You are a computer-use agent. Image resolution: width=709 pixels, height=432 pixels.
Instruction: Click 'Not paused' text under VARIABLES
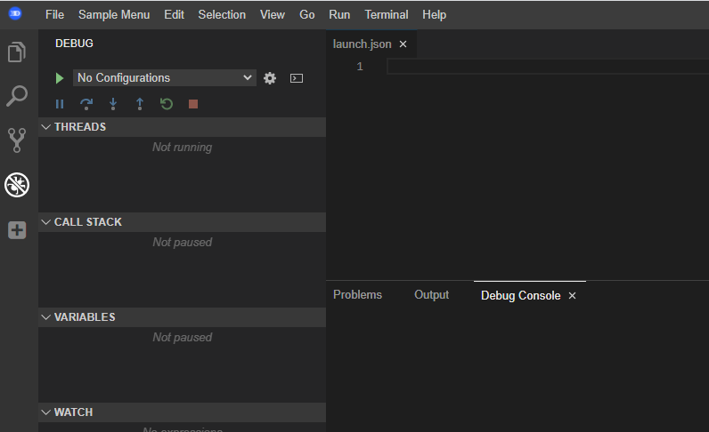(183, 338)
